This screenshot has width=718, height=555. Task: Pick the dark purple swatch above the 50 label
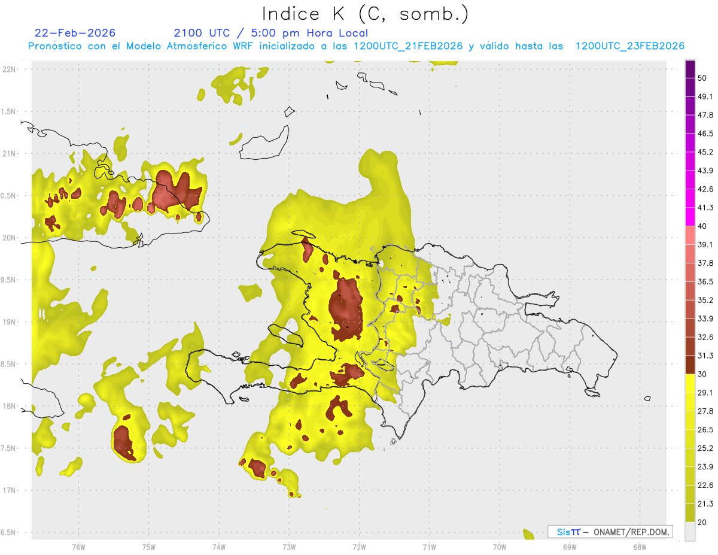(690, 69)
